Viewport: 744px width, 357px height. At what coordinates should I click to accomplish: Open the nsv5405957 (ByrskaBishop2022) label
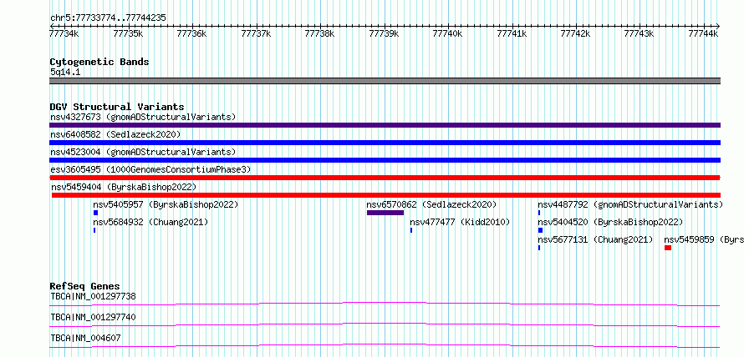(166, 204)
